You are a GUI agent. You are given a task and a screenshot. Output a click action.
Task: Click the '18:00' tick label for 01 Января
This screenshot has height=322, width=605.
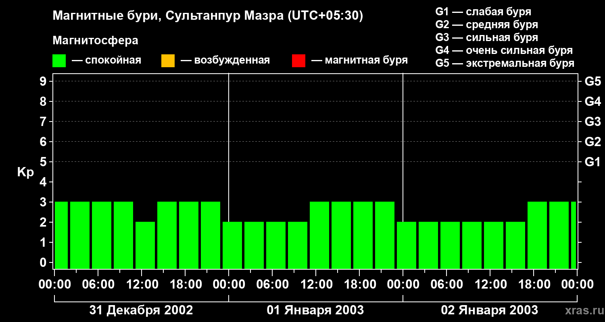pos(359,285)
